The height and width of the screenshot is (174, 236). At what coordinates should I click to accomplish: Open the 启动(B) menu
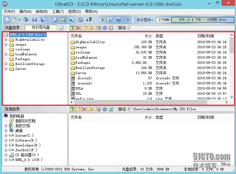[42, 12]
